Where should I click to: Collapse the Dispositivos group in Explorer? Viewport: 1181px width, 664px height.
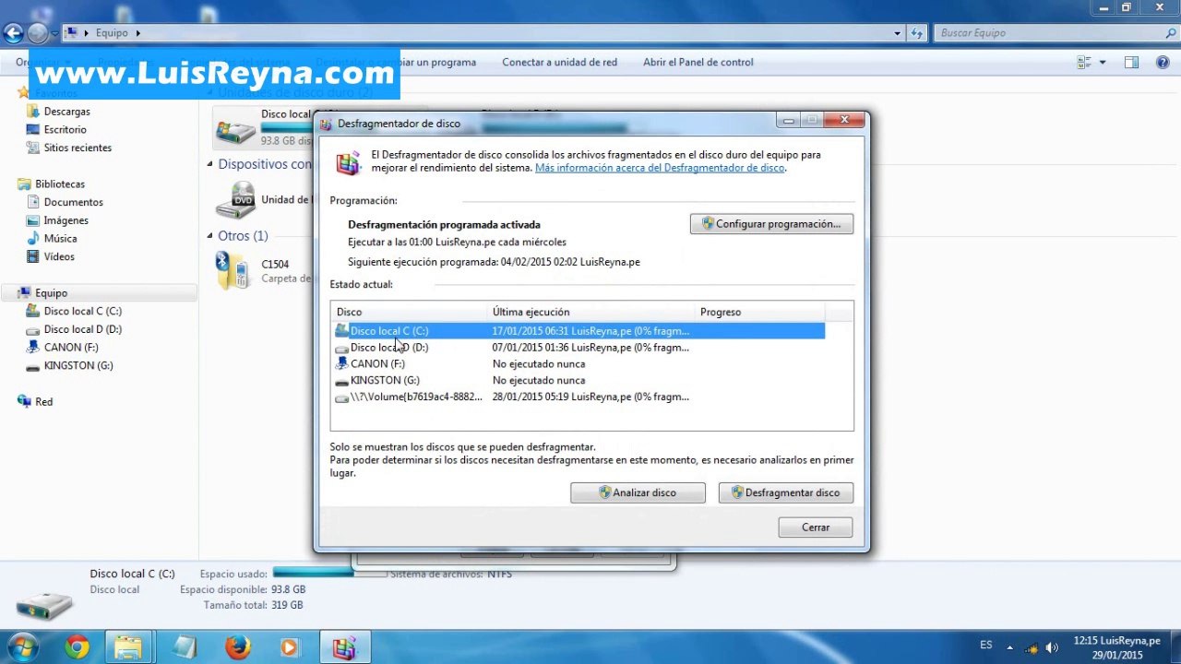(x=209, y=164)
